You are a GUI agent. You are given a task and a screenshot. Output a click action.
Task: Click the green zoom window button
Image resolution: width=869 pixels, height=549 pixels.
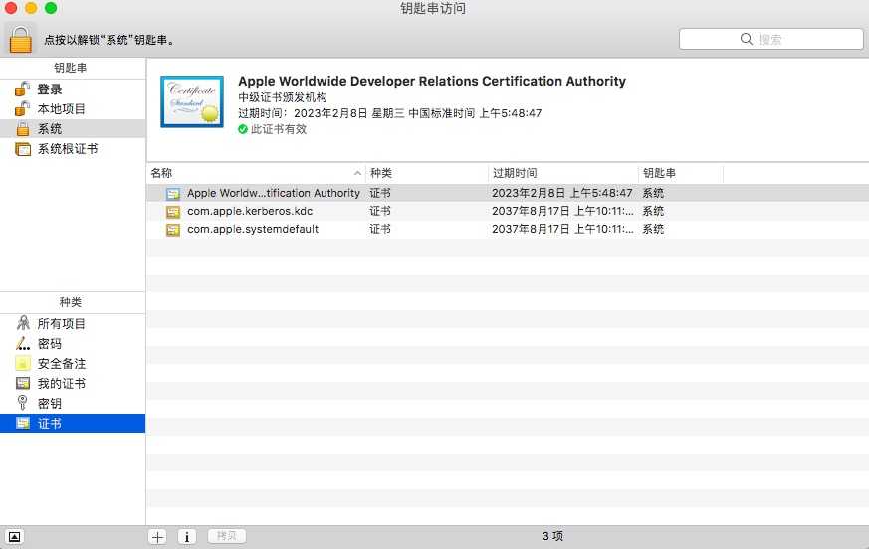coord(51,8)
